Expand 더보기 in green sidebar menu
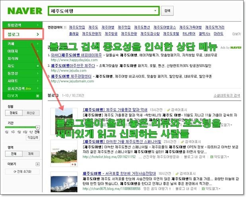This screenshot has height=197, width=246. coord(22,96)
